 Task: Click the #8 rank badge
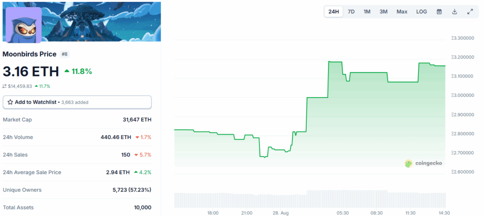point(65,54)
